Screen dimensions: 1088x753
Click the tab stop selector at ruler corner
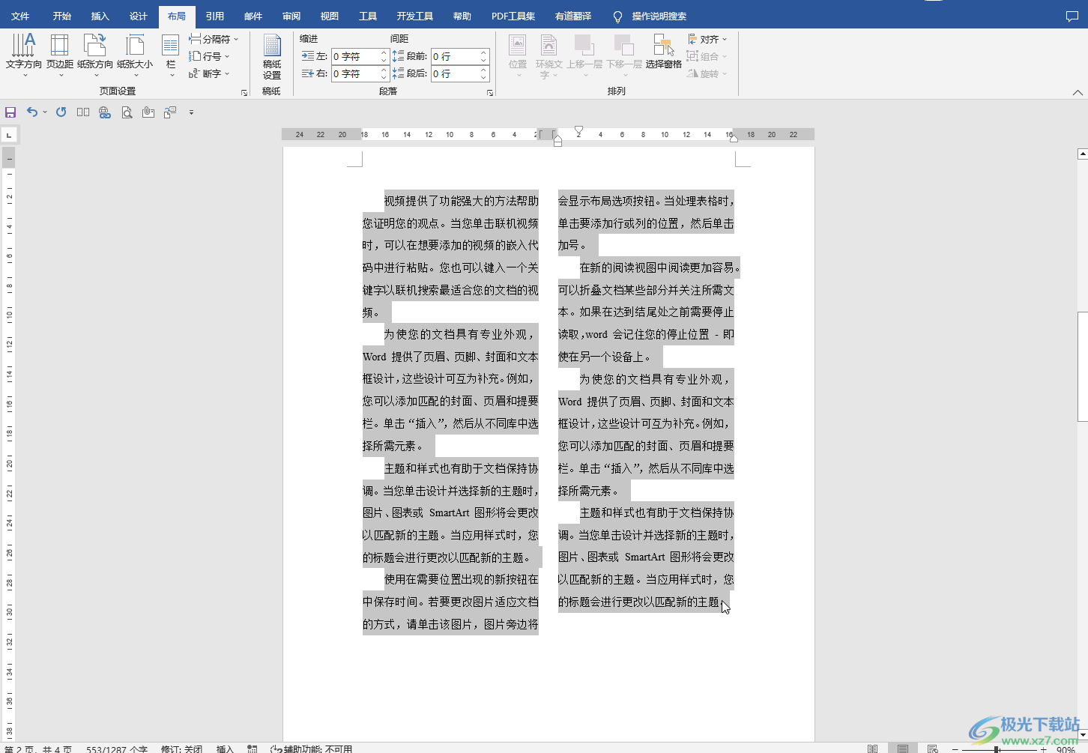pyautogui.click(x=9, y=136)
